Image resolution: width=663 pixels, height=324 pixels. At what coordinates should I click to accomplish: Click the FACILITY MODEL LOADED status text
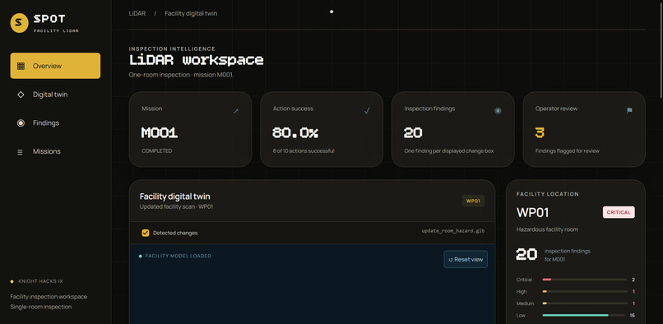point(178,256)
